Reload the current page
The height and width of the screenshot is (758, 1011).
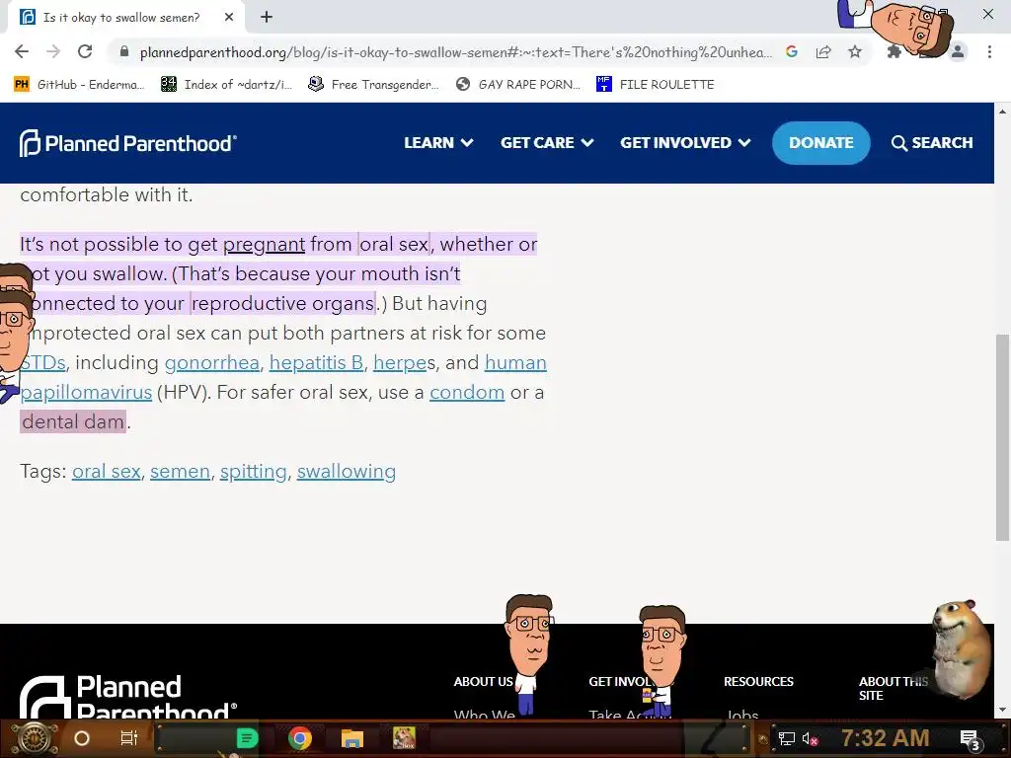85,51
